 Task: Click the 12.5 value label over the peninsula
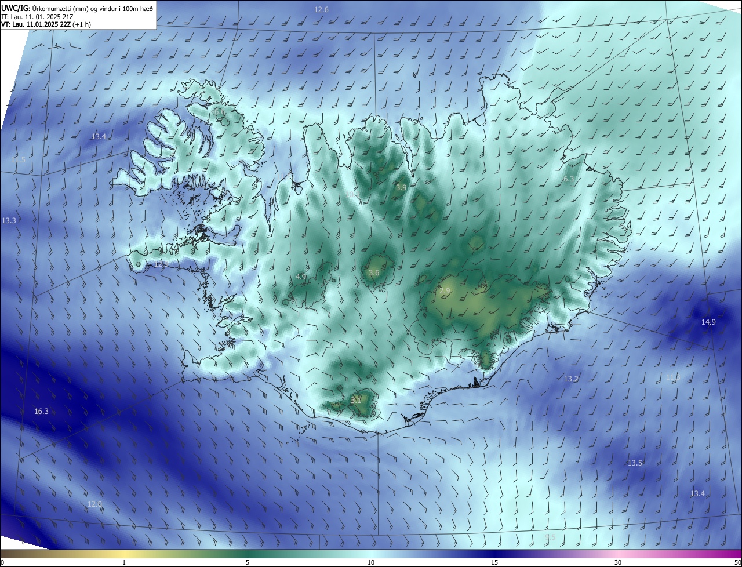[x=161, y=264]
